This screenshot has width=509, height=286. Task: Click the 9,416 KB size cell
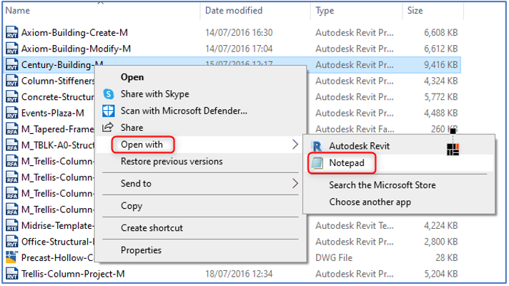coord(440,64)
